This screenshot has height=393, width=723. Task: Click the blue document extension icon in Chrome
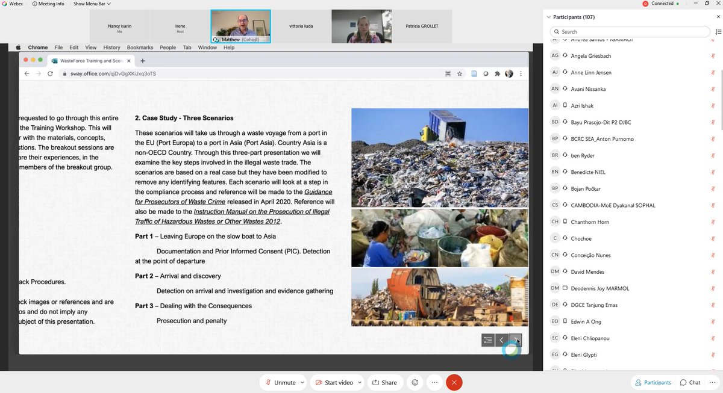(474, 73)
